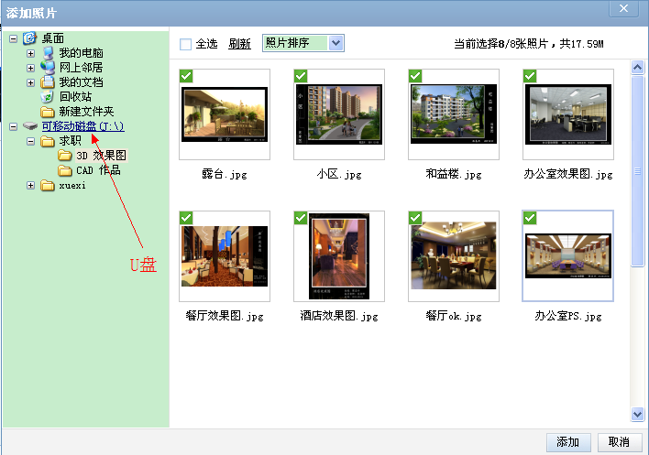
Task: Open Network Neighborhood (网上邻居) icon
Action: [x=48, y=67]
